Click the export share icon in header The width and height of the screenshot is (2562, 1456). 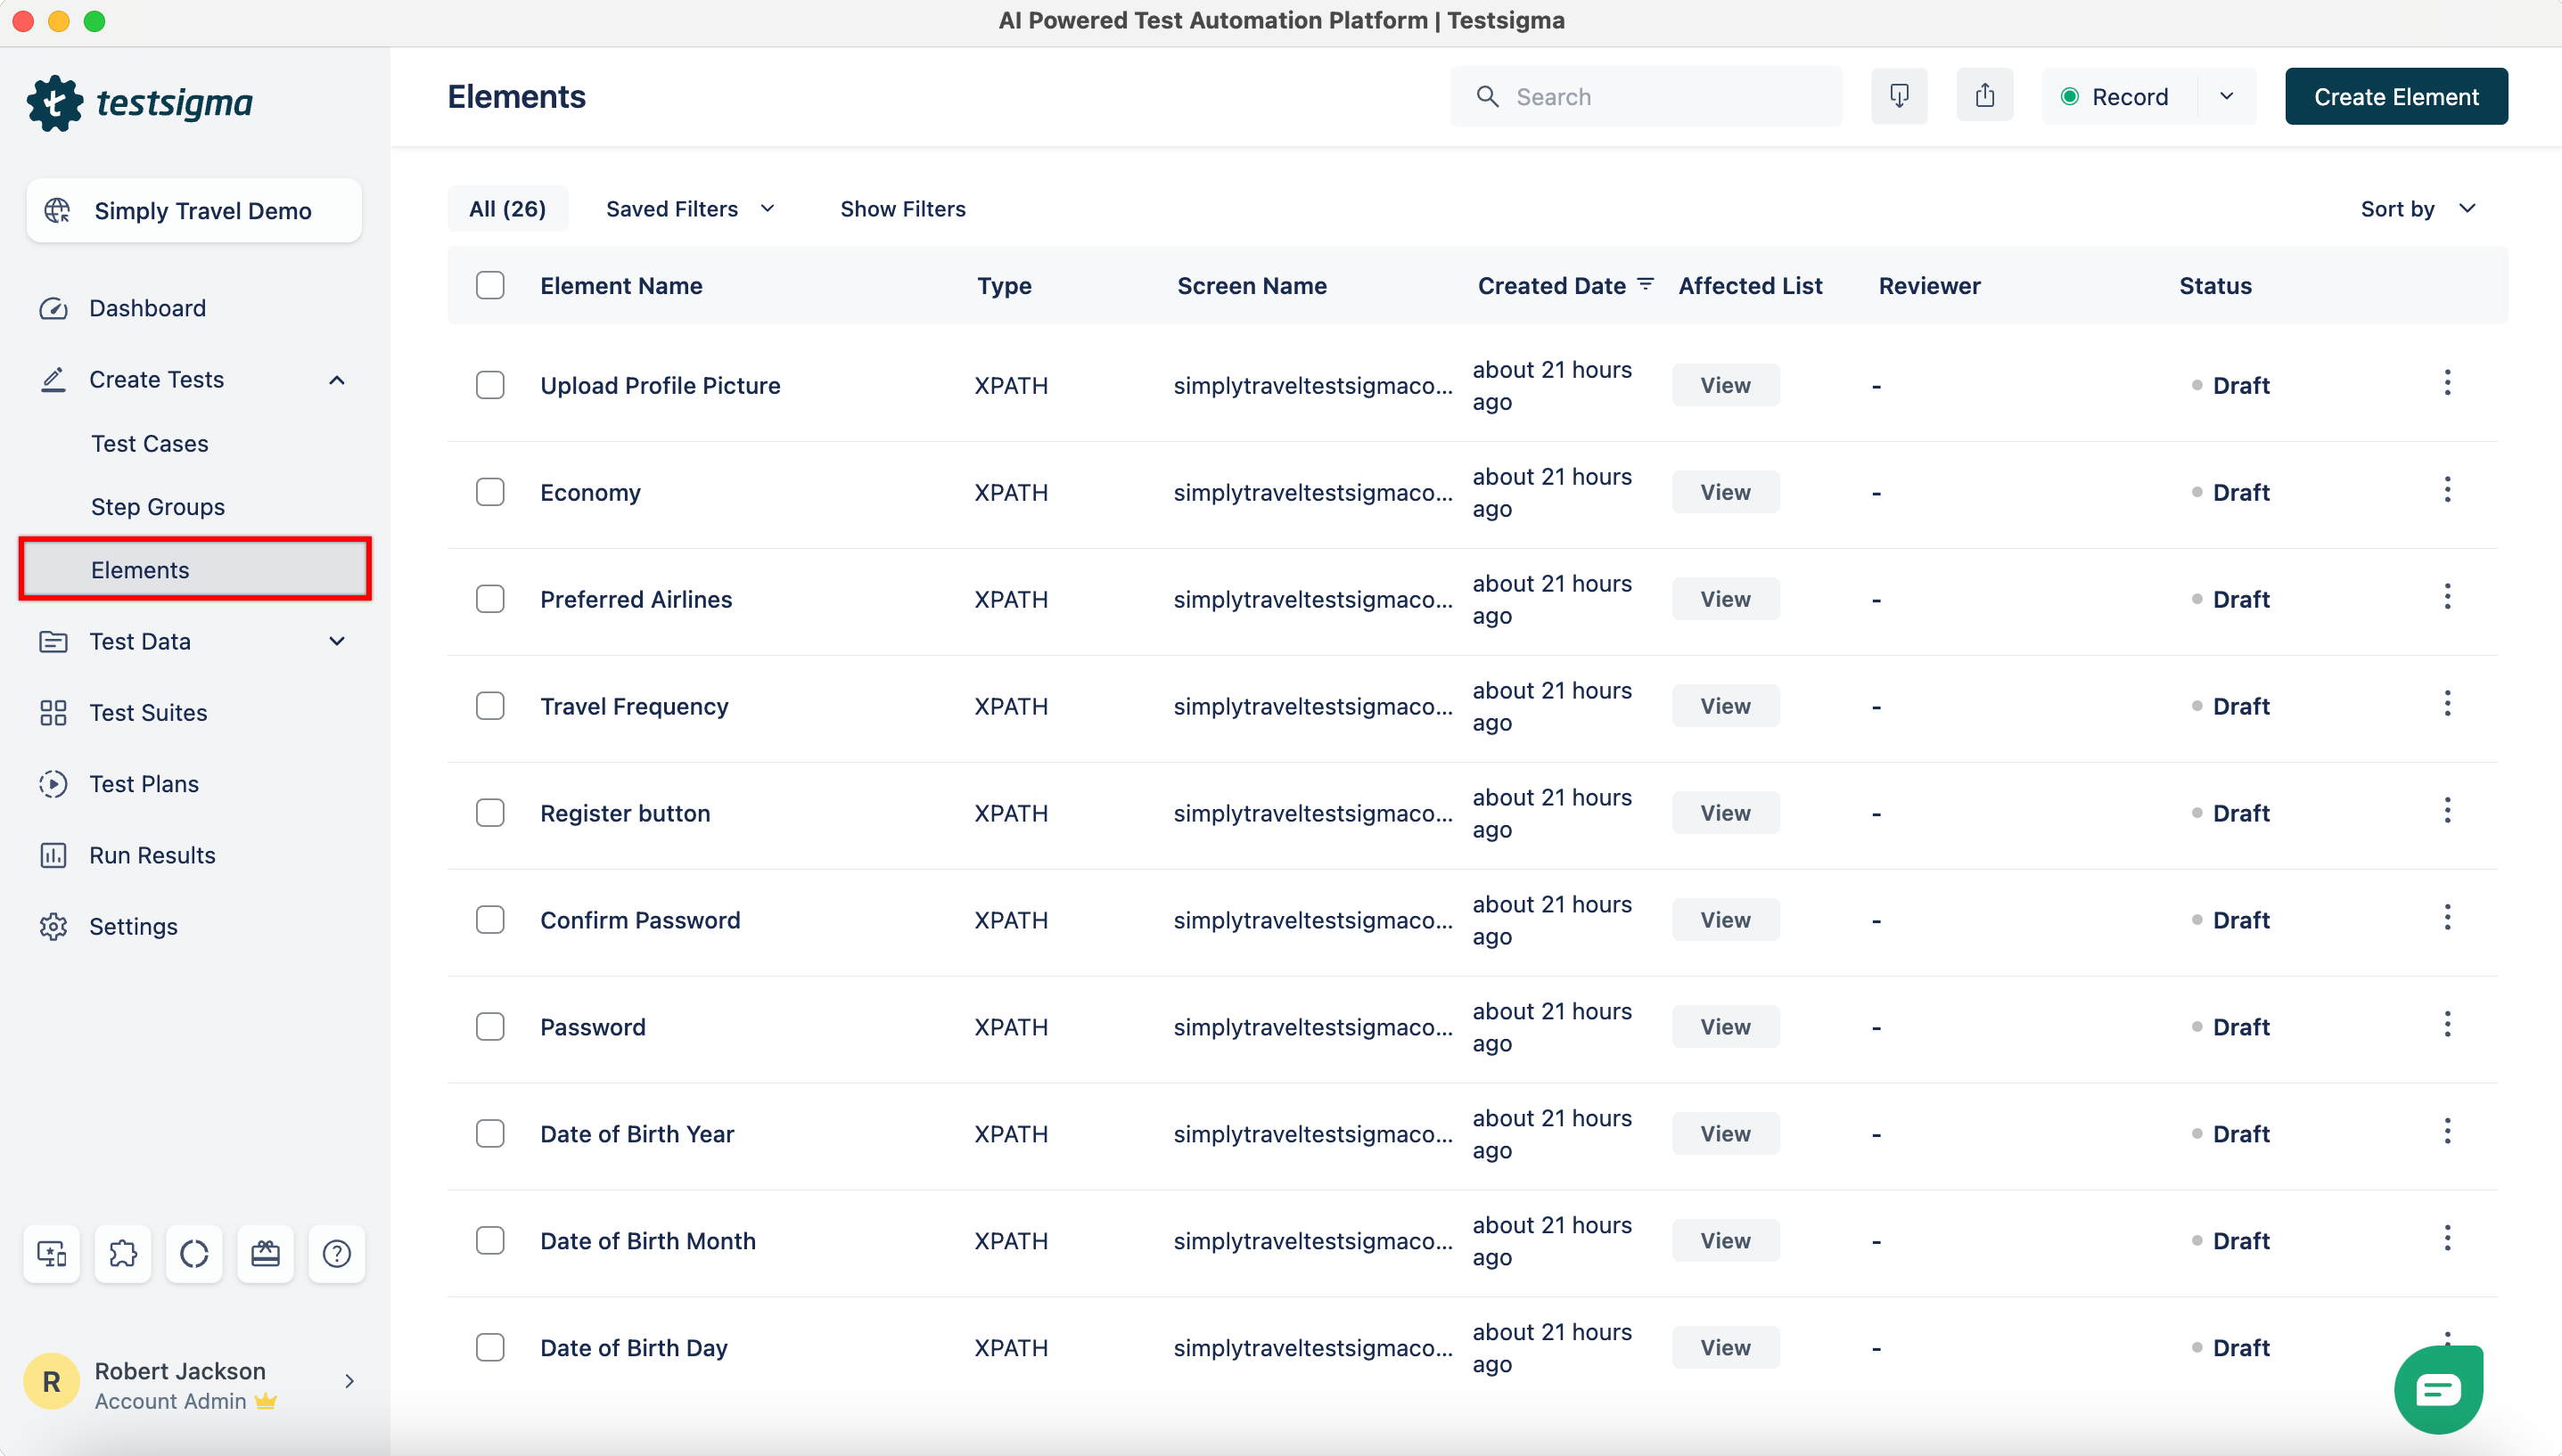tap(1984, 96)
